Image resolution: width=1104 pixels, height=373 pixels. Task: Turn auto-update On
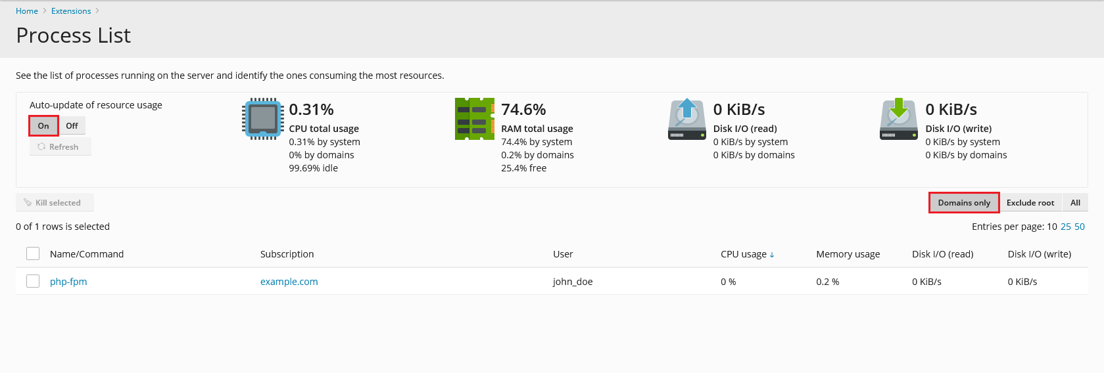point(43,126)
